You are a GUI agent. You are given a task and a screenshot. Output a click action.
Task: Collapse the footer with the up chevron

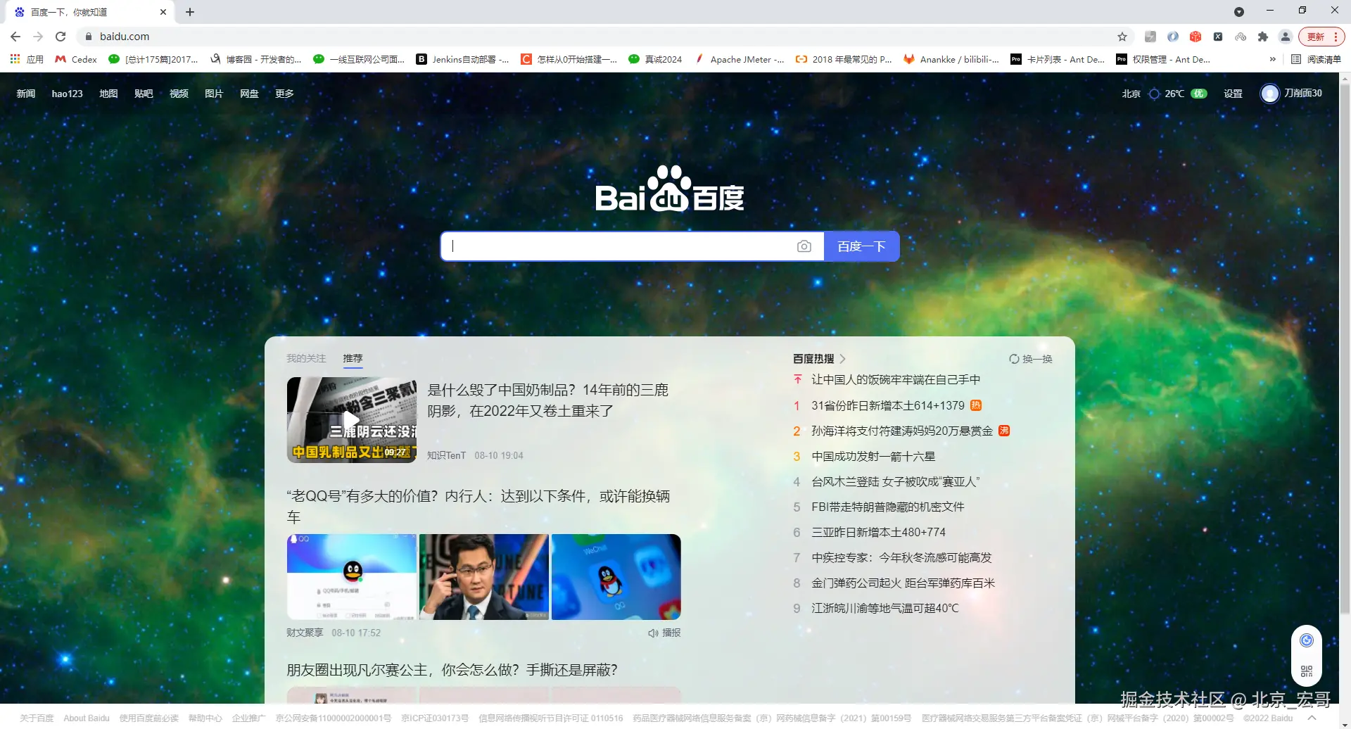click(x=1312, y=718)
